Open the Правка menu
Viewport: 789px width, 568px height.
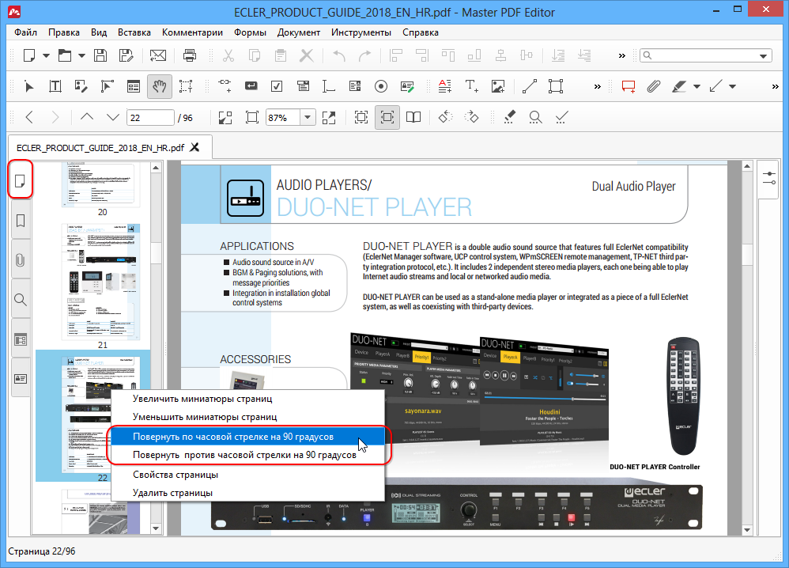click(x=64, y=32)
